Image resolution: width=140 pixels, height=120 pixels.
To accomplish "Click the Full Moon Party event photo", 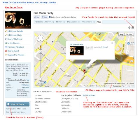I will pyautogui.click(x=18, y=20).
